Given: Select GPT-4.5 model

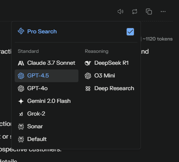Looking at the screenshot, I should pos(46,76).
